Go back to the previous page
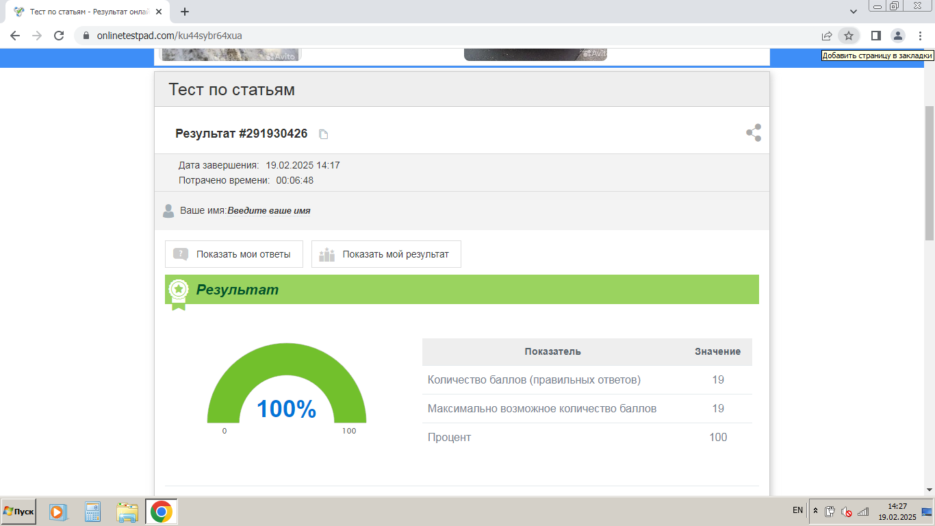The image size is (935, 526). [15, 36]
